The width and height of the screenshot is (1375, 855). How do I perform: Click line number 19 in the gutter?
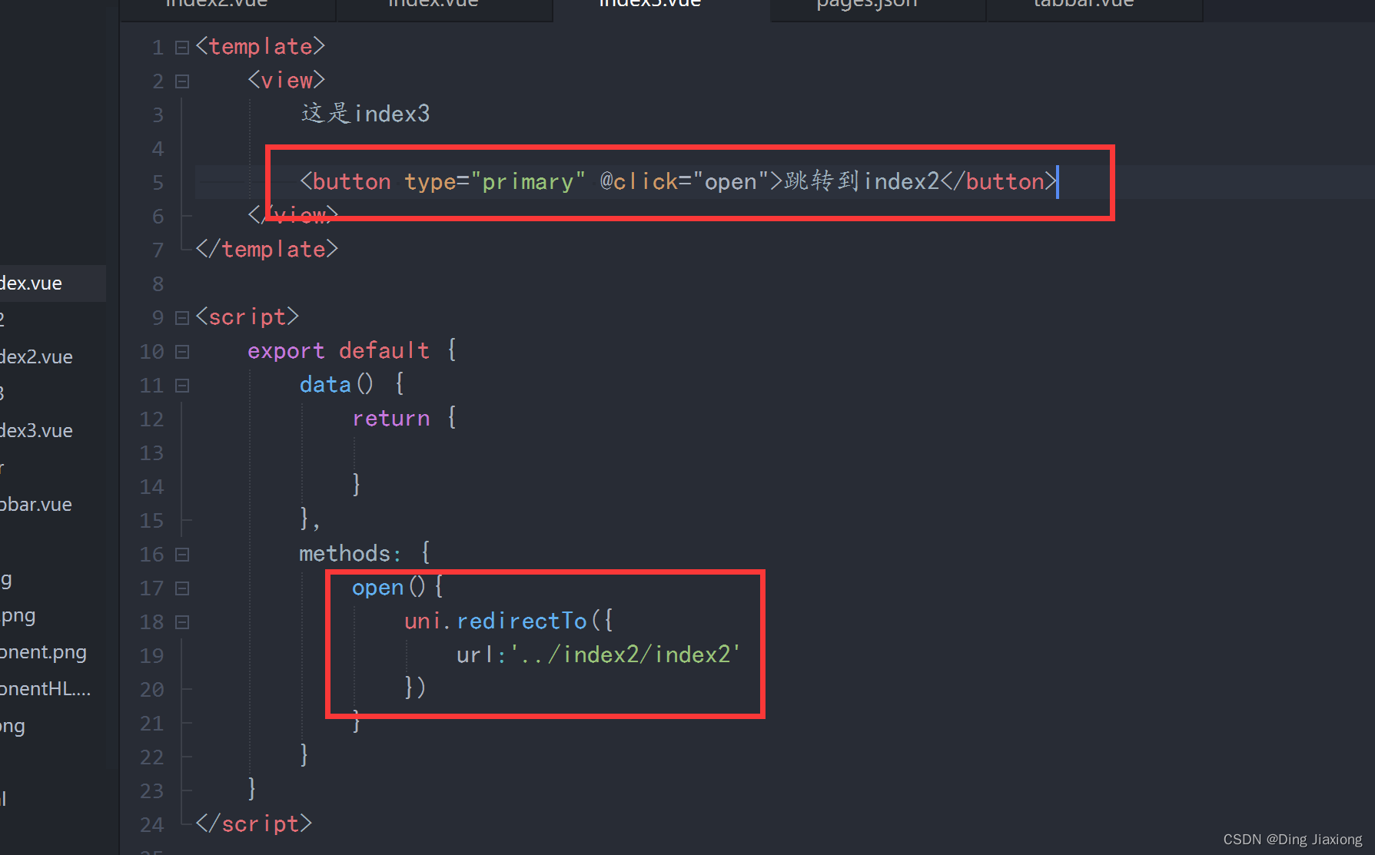[151, 656]
